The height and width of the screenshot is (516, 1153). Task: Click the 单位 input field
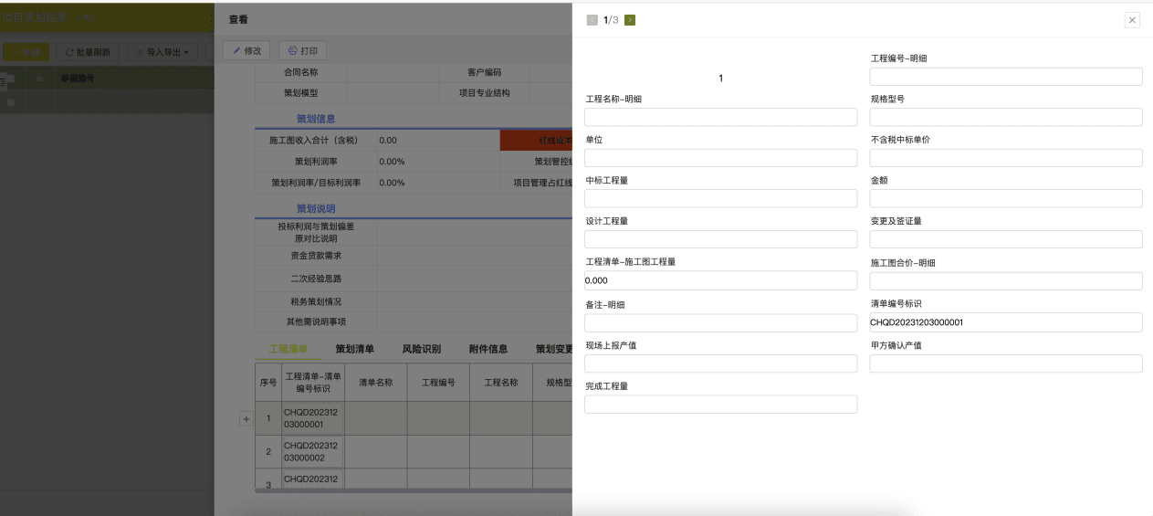point(721,158)
